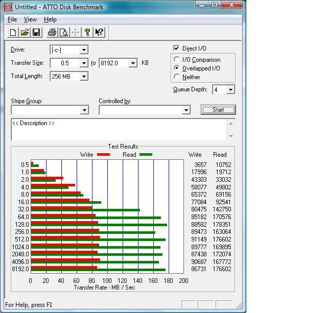Click the red Write legend swatch
Image resolution: width=327 pixels, height=313 pixels.
103,154
